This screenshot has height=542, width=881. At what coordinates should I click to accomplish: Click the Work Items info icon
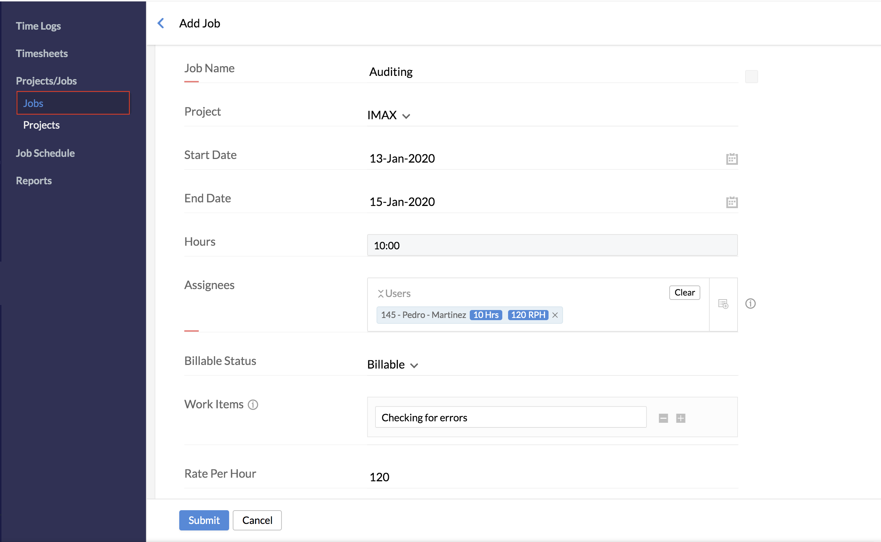point(253,405)
